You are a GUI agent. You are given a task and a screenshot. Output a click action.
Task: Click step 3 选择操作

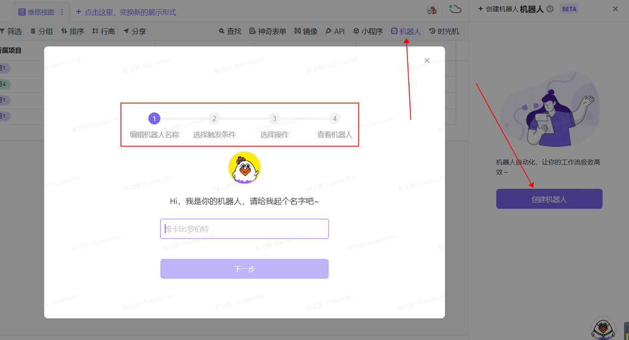(274, 125)
